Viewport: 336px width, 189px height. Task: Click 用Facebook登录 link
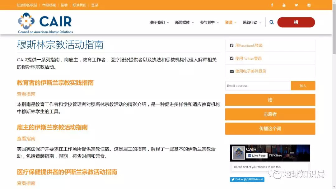(249, 45)
